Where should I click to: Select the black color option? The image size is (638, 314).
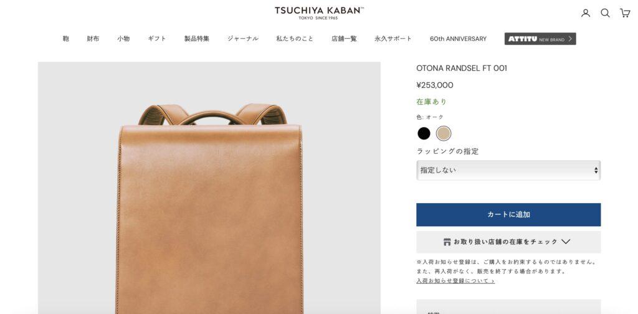(424, 133)
